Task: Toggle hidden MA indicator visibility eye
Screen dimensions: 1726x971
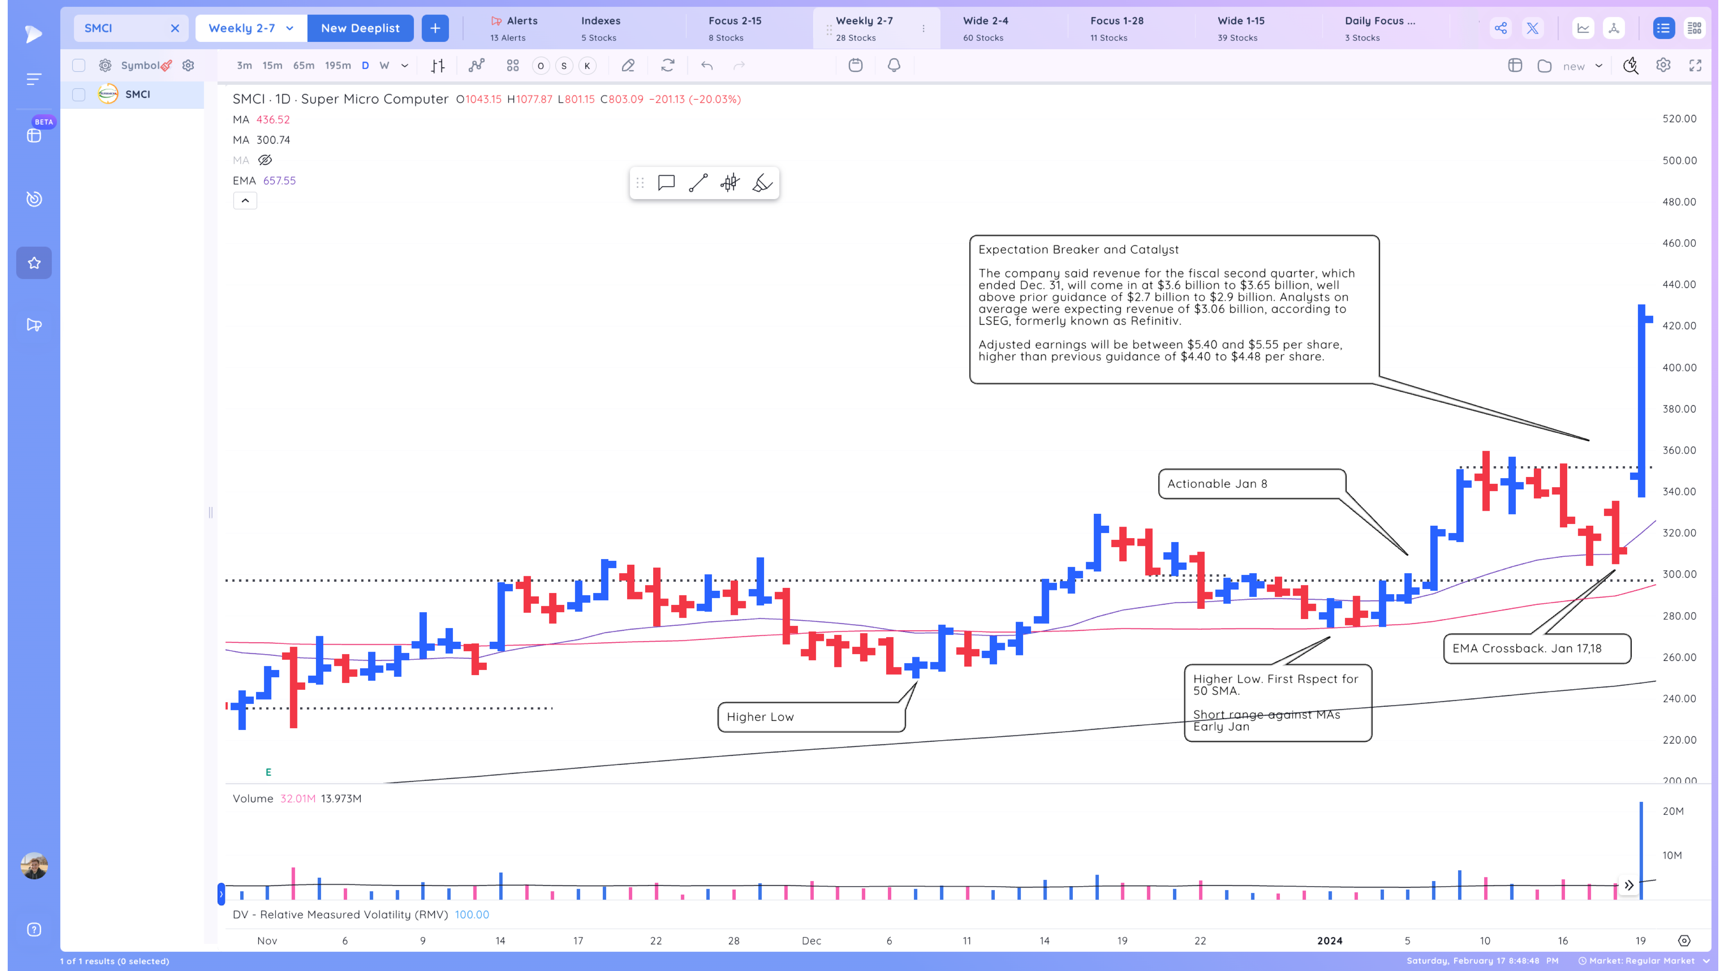Action: click(265, 160)
